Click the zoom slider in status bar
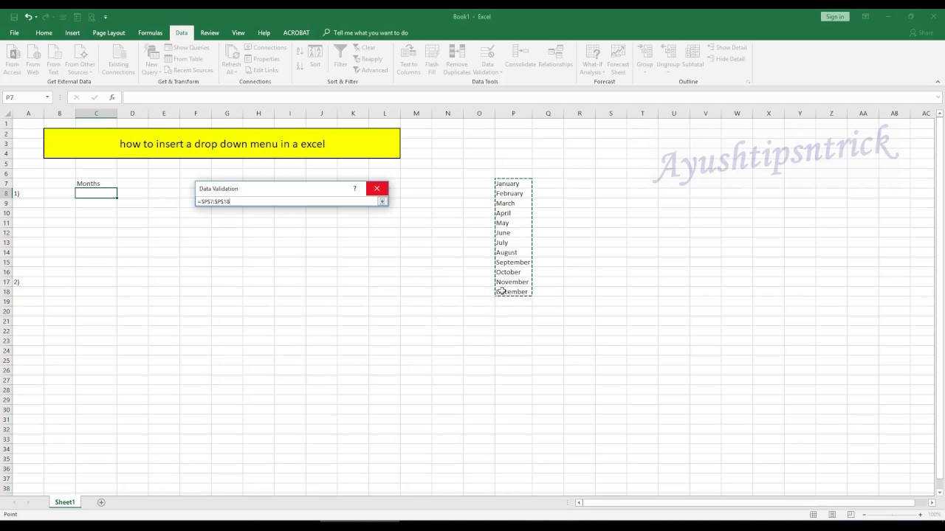This screenshot has height=531, width=945. [892, 514]
